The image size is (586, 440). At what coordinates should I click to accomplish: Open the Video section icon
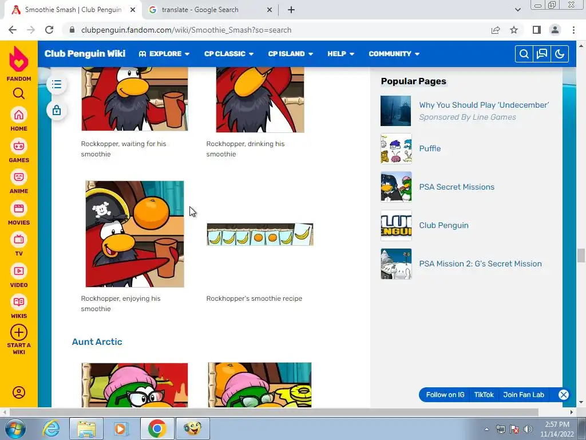[x=19, y=271]
